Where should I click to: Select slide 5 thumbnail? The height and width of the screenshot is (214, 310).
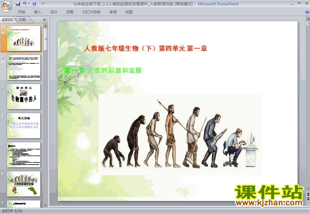(24, 155)
